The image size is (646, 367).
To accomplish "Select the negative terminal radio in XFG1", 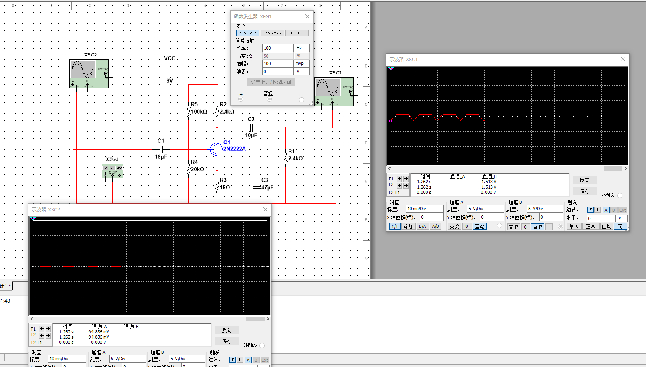I will 301,100.
